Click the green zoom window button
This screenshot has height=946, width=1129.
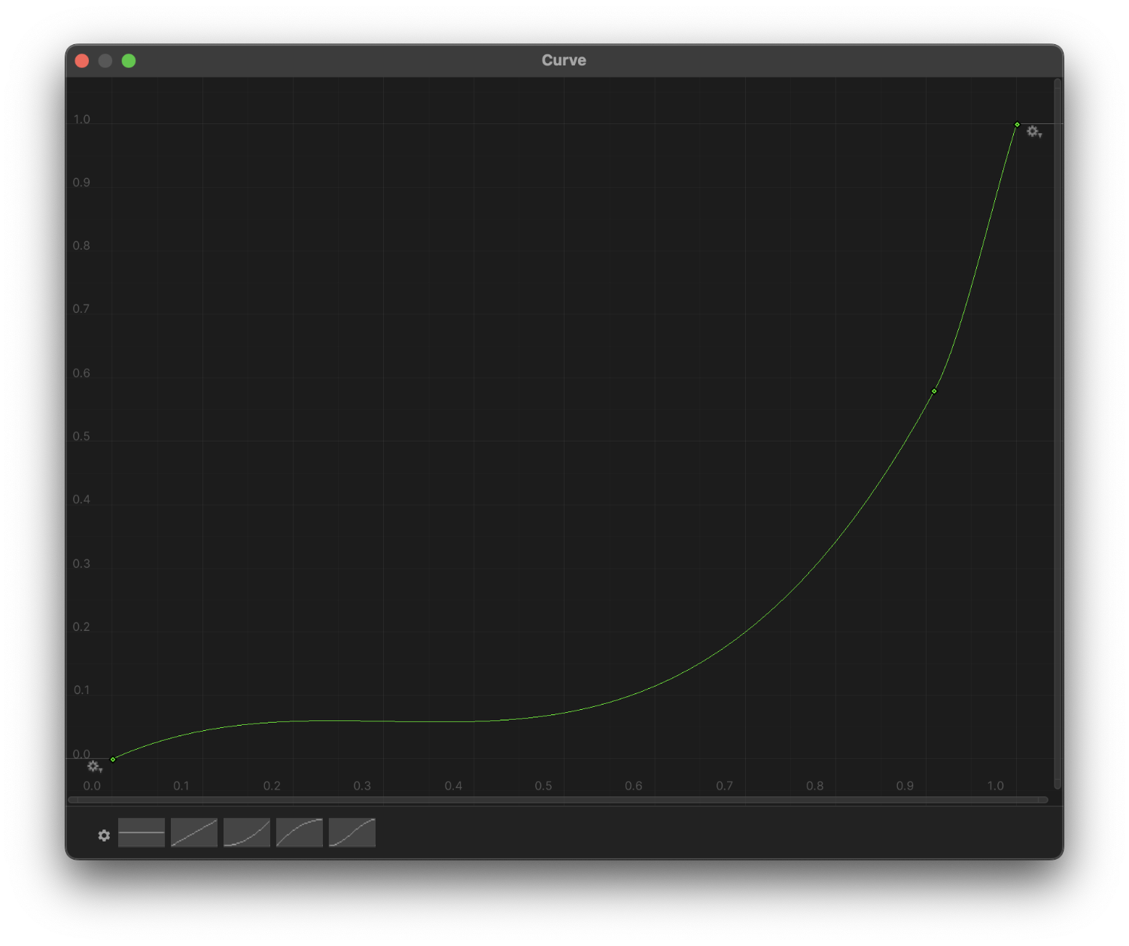(x=129, y=61)
